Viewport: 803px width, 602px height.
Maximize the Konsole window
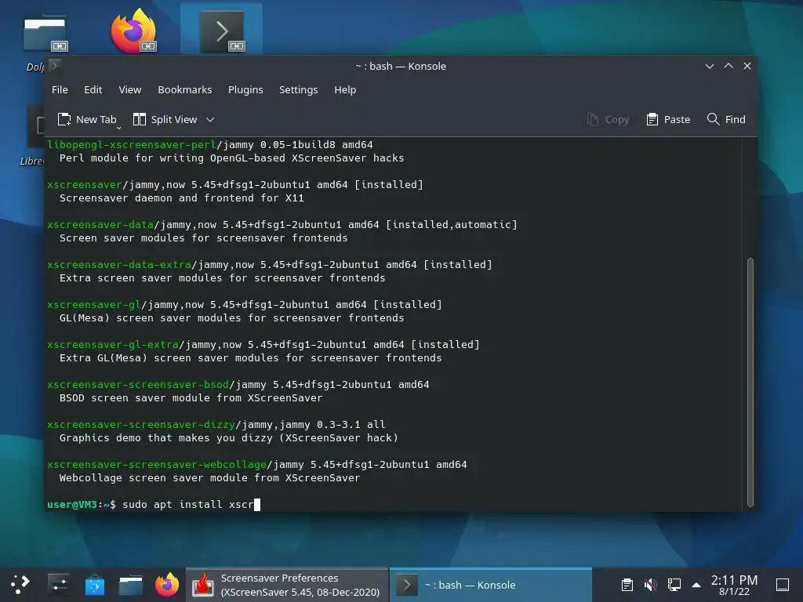729,66
